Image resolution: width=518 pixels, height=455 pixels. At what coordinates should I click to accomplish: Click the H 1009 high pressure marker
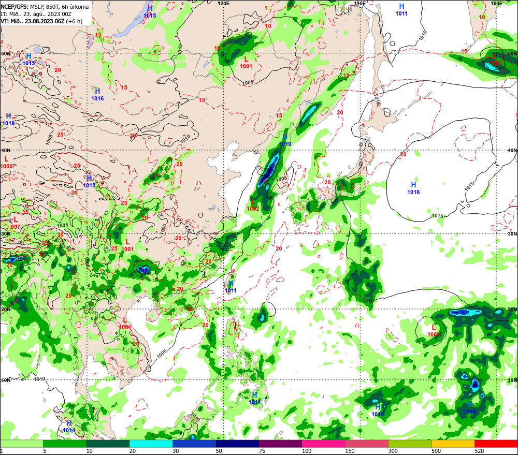(x=469, y=408)
